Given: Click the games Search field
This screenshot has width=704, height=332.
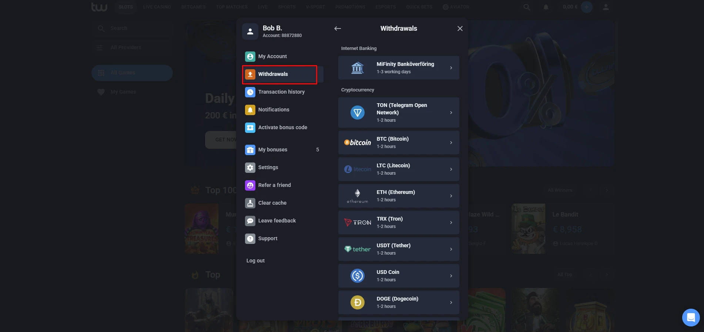Looking at the screenshot, I should 132,28.
